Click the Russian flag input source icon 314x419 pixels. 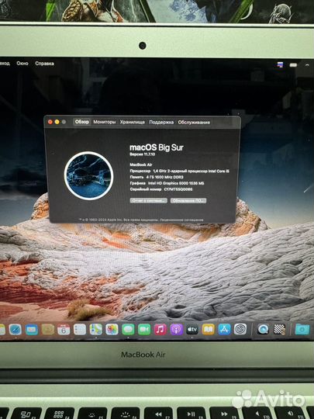pos(280,64)
